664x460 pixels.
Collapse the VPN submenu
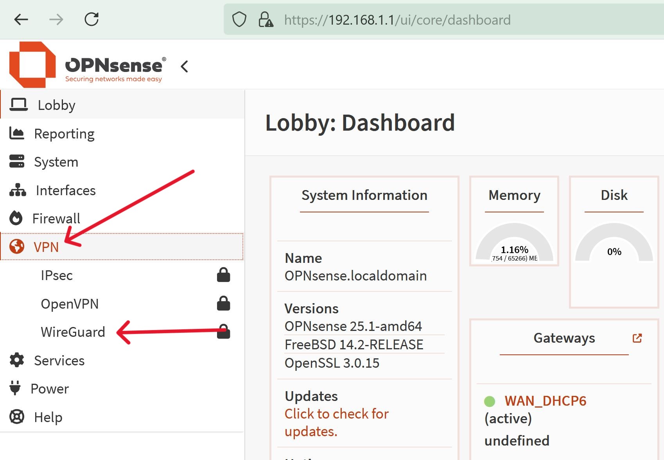tap(46, 247)
